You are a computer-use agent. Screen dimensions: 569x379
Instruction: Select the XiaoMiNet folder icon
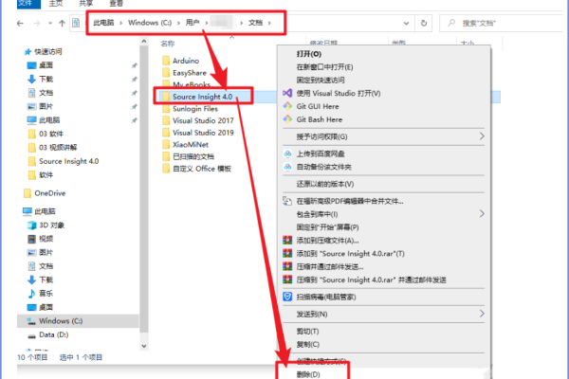coord(166,144)
